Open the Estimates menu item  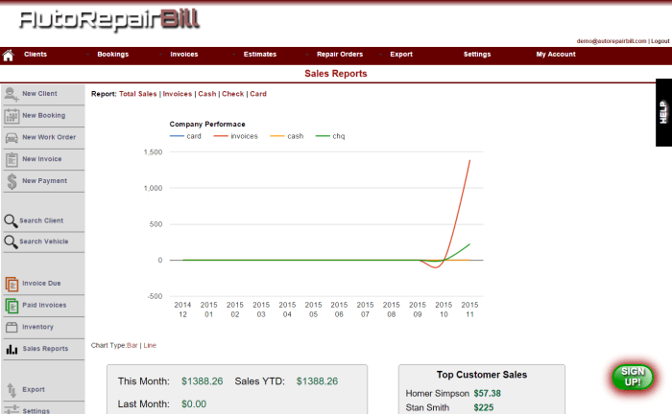click(260, 55)
